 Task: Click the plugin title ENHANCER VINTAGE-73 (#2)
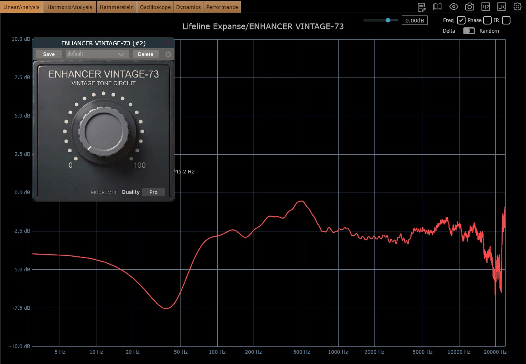(103, 43)
